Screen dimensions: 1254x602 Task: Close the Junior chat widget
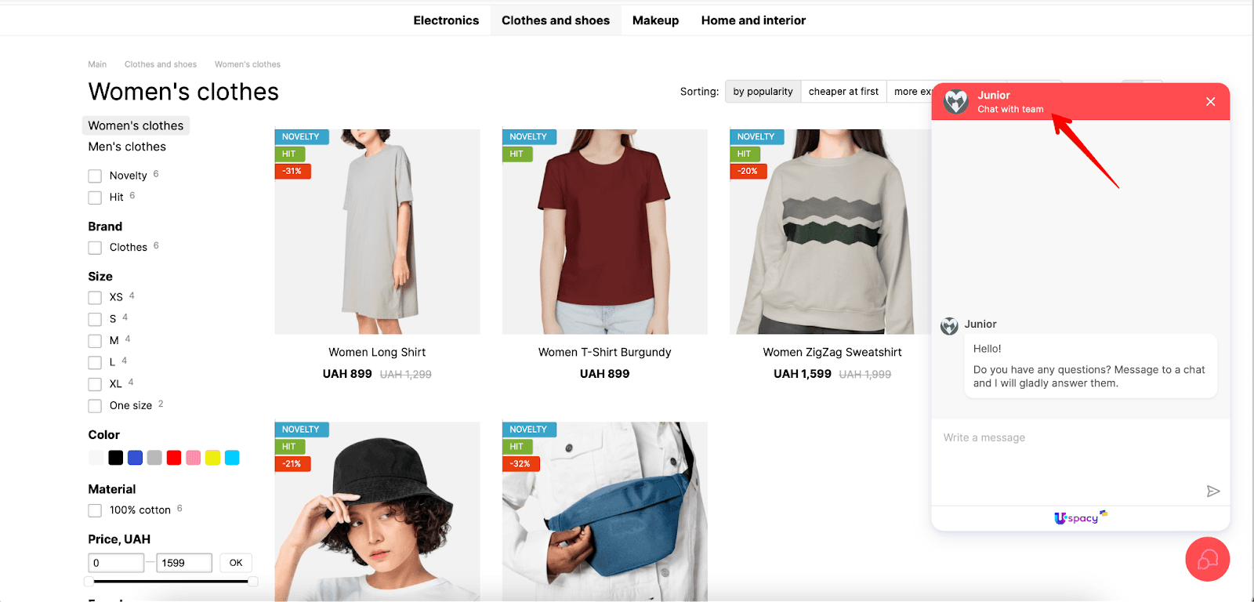point(1210,102)
